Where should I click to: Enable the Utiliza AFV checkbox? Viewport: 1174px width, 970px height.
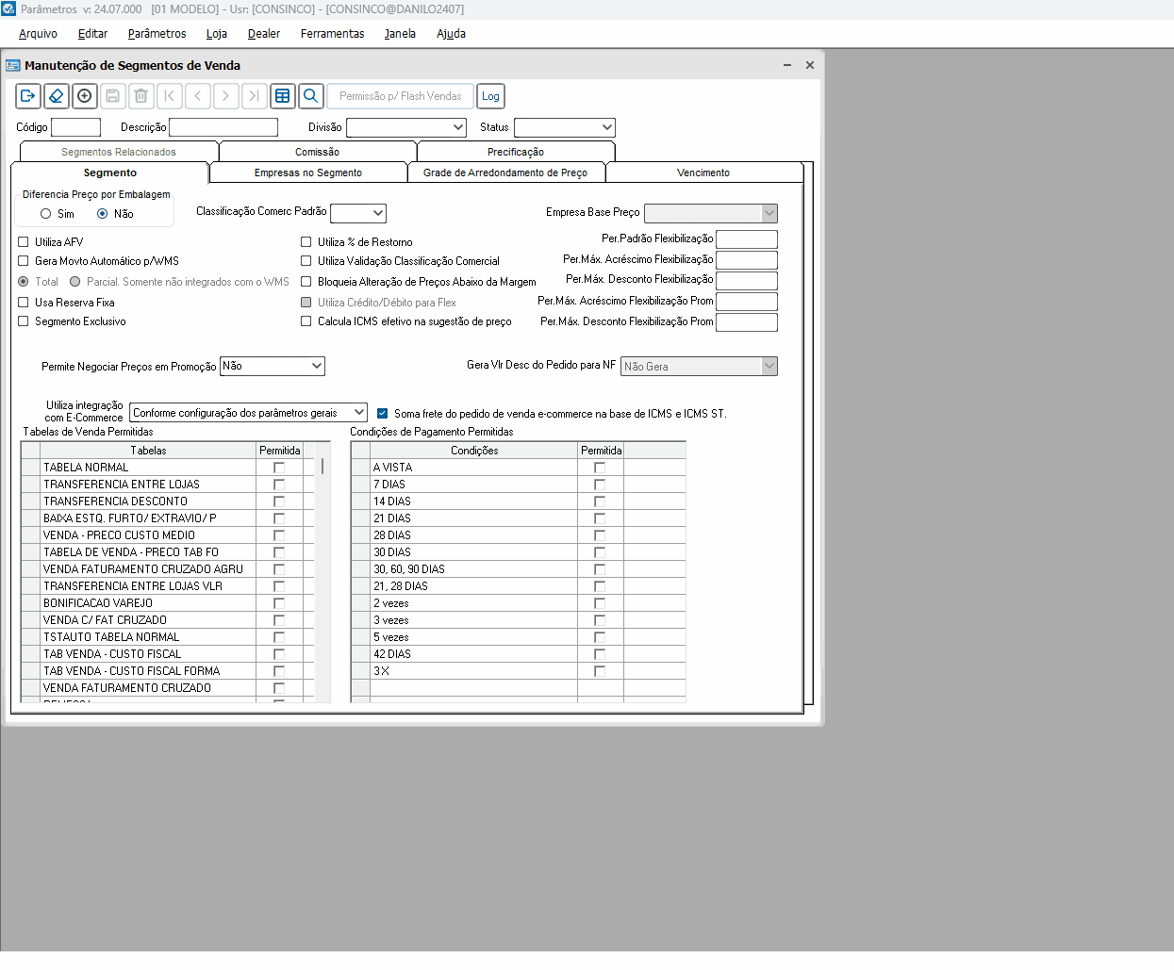[x=24, y=242]
